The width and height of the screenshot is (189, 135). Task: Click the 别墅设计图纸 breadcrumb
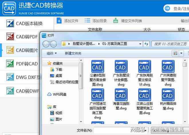(x=84, y=44)
